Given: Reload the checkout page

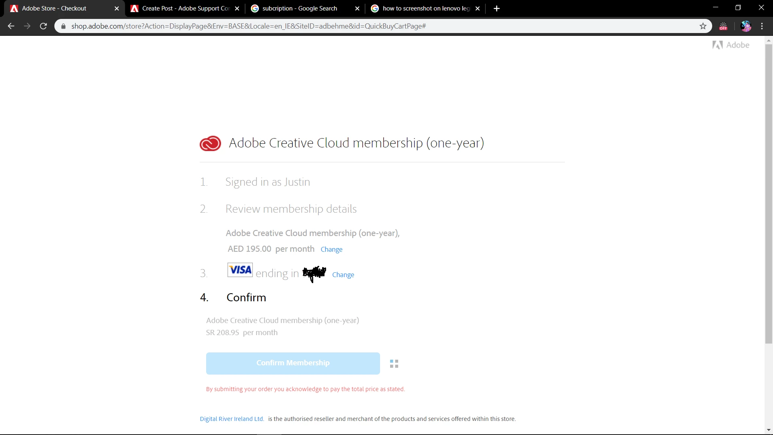Looking at the screenshot, I should pyautogui.click(x=43, y=26).
